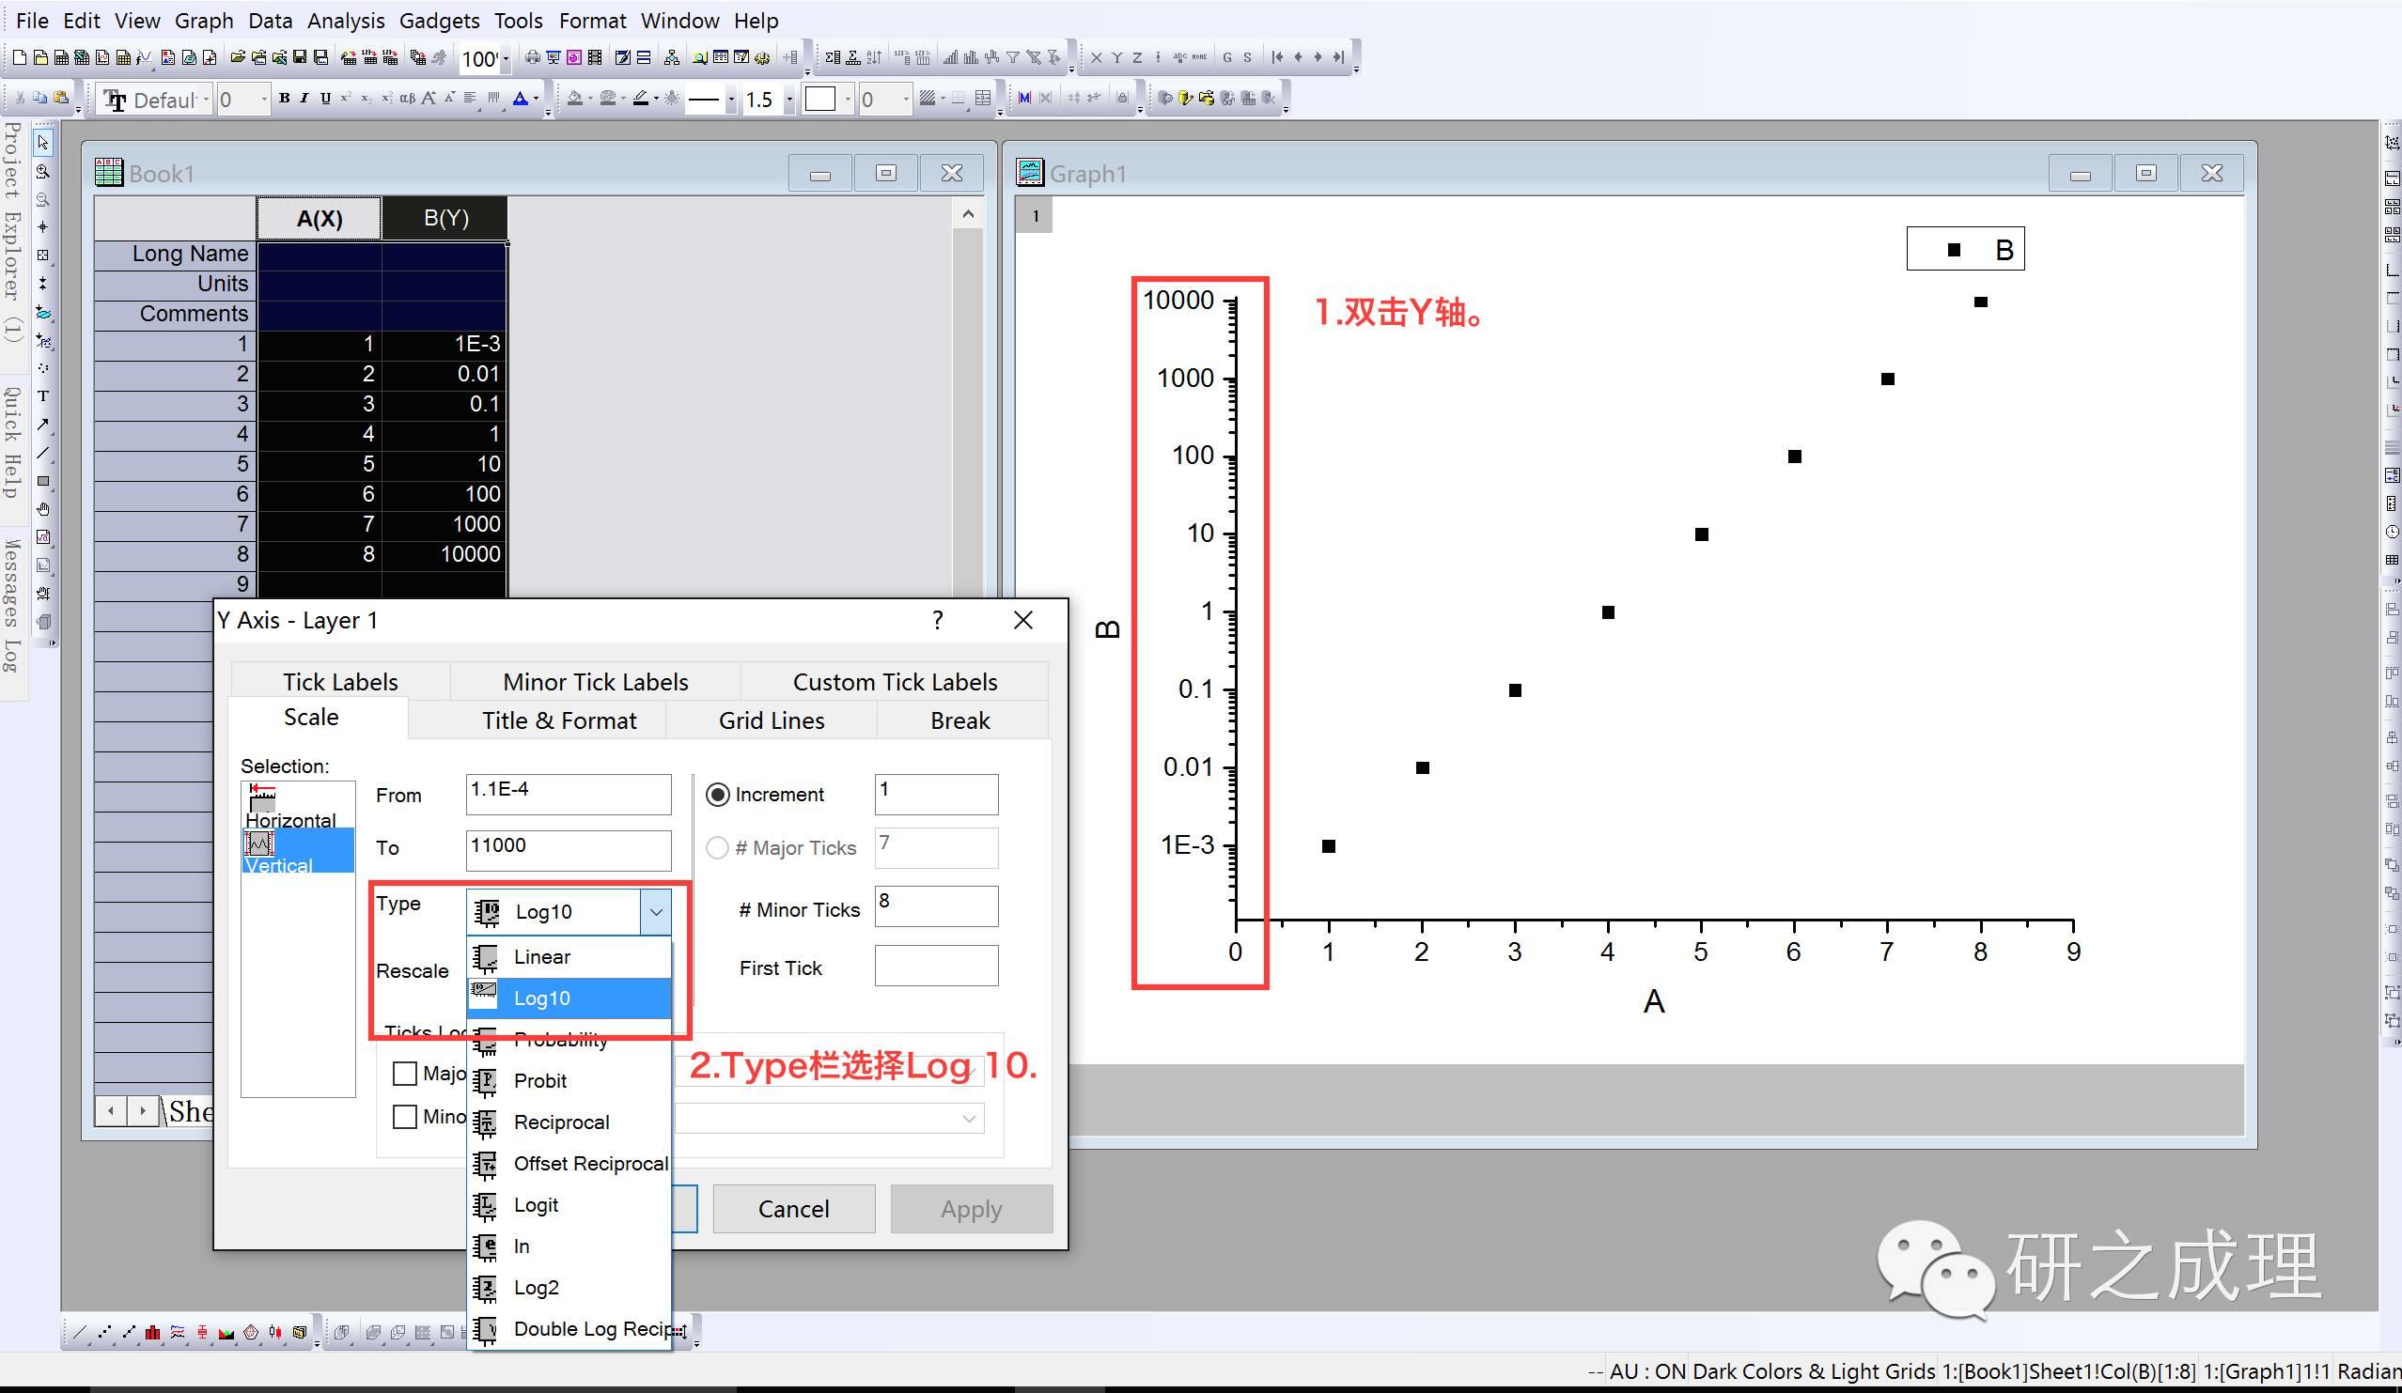This screenshot has height=1393, width=2402.
Task: Enable the Major Ticks checkbox
Action: tap(405, 1073)
